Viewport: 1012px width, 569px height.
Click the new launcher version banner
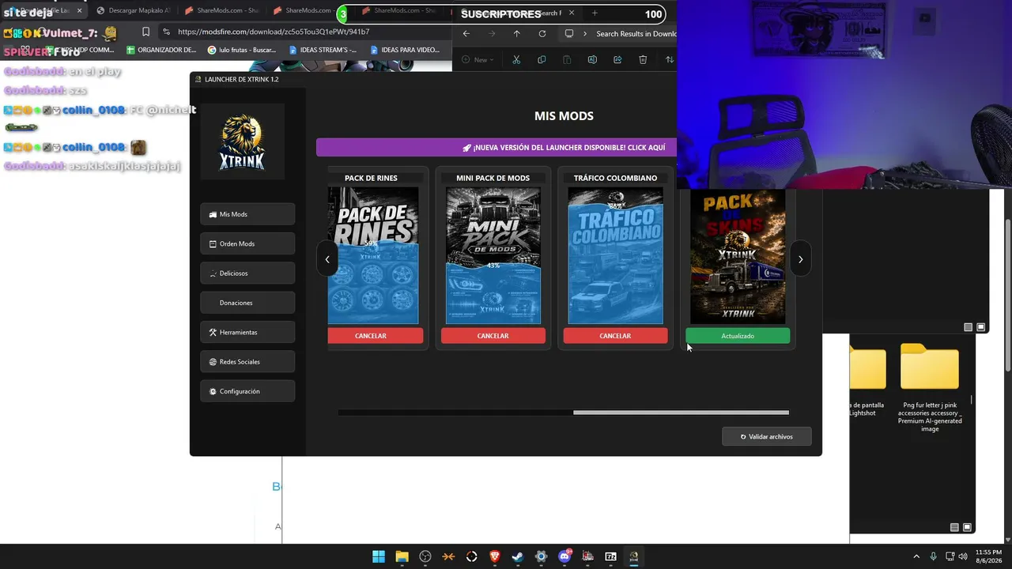coord(497,147)
